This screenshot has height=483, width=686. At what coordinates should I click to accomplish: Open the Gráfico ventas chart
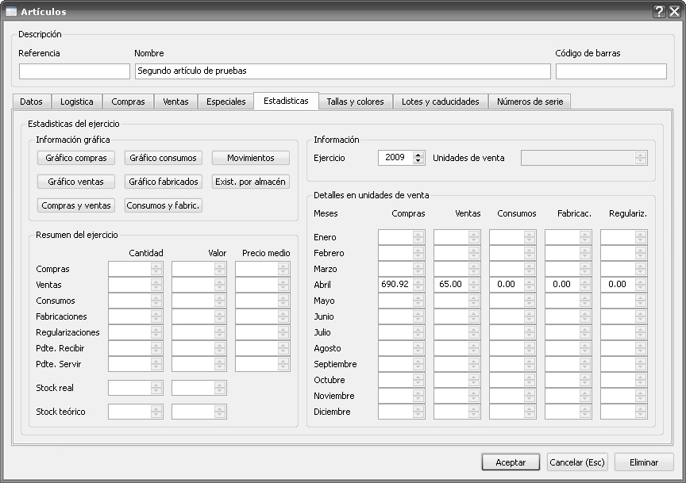(x=76, y=182)
